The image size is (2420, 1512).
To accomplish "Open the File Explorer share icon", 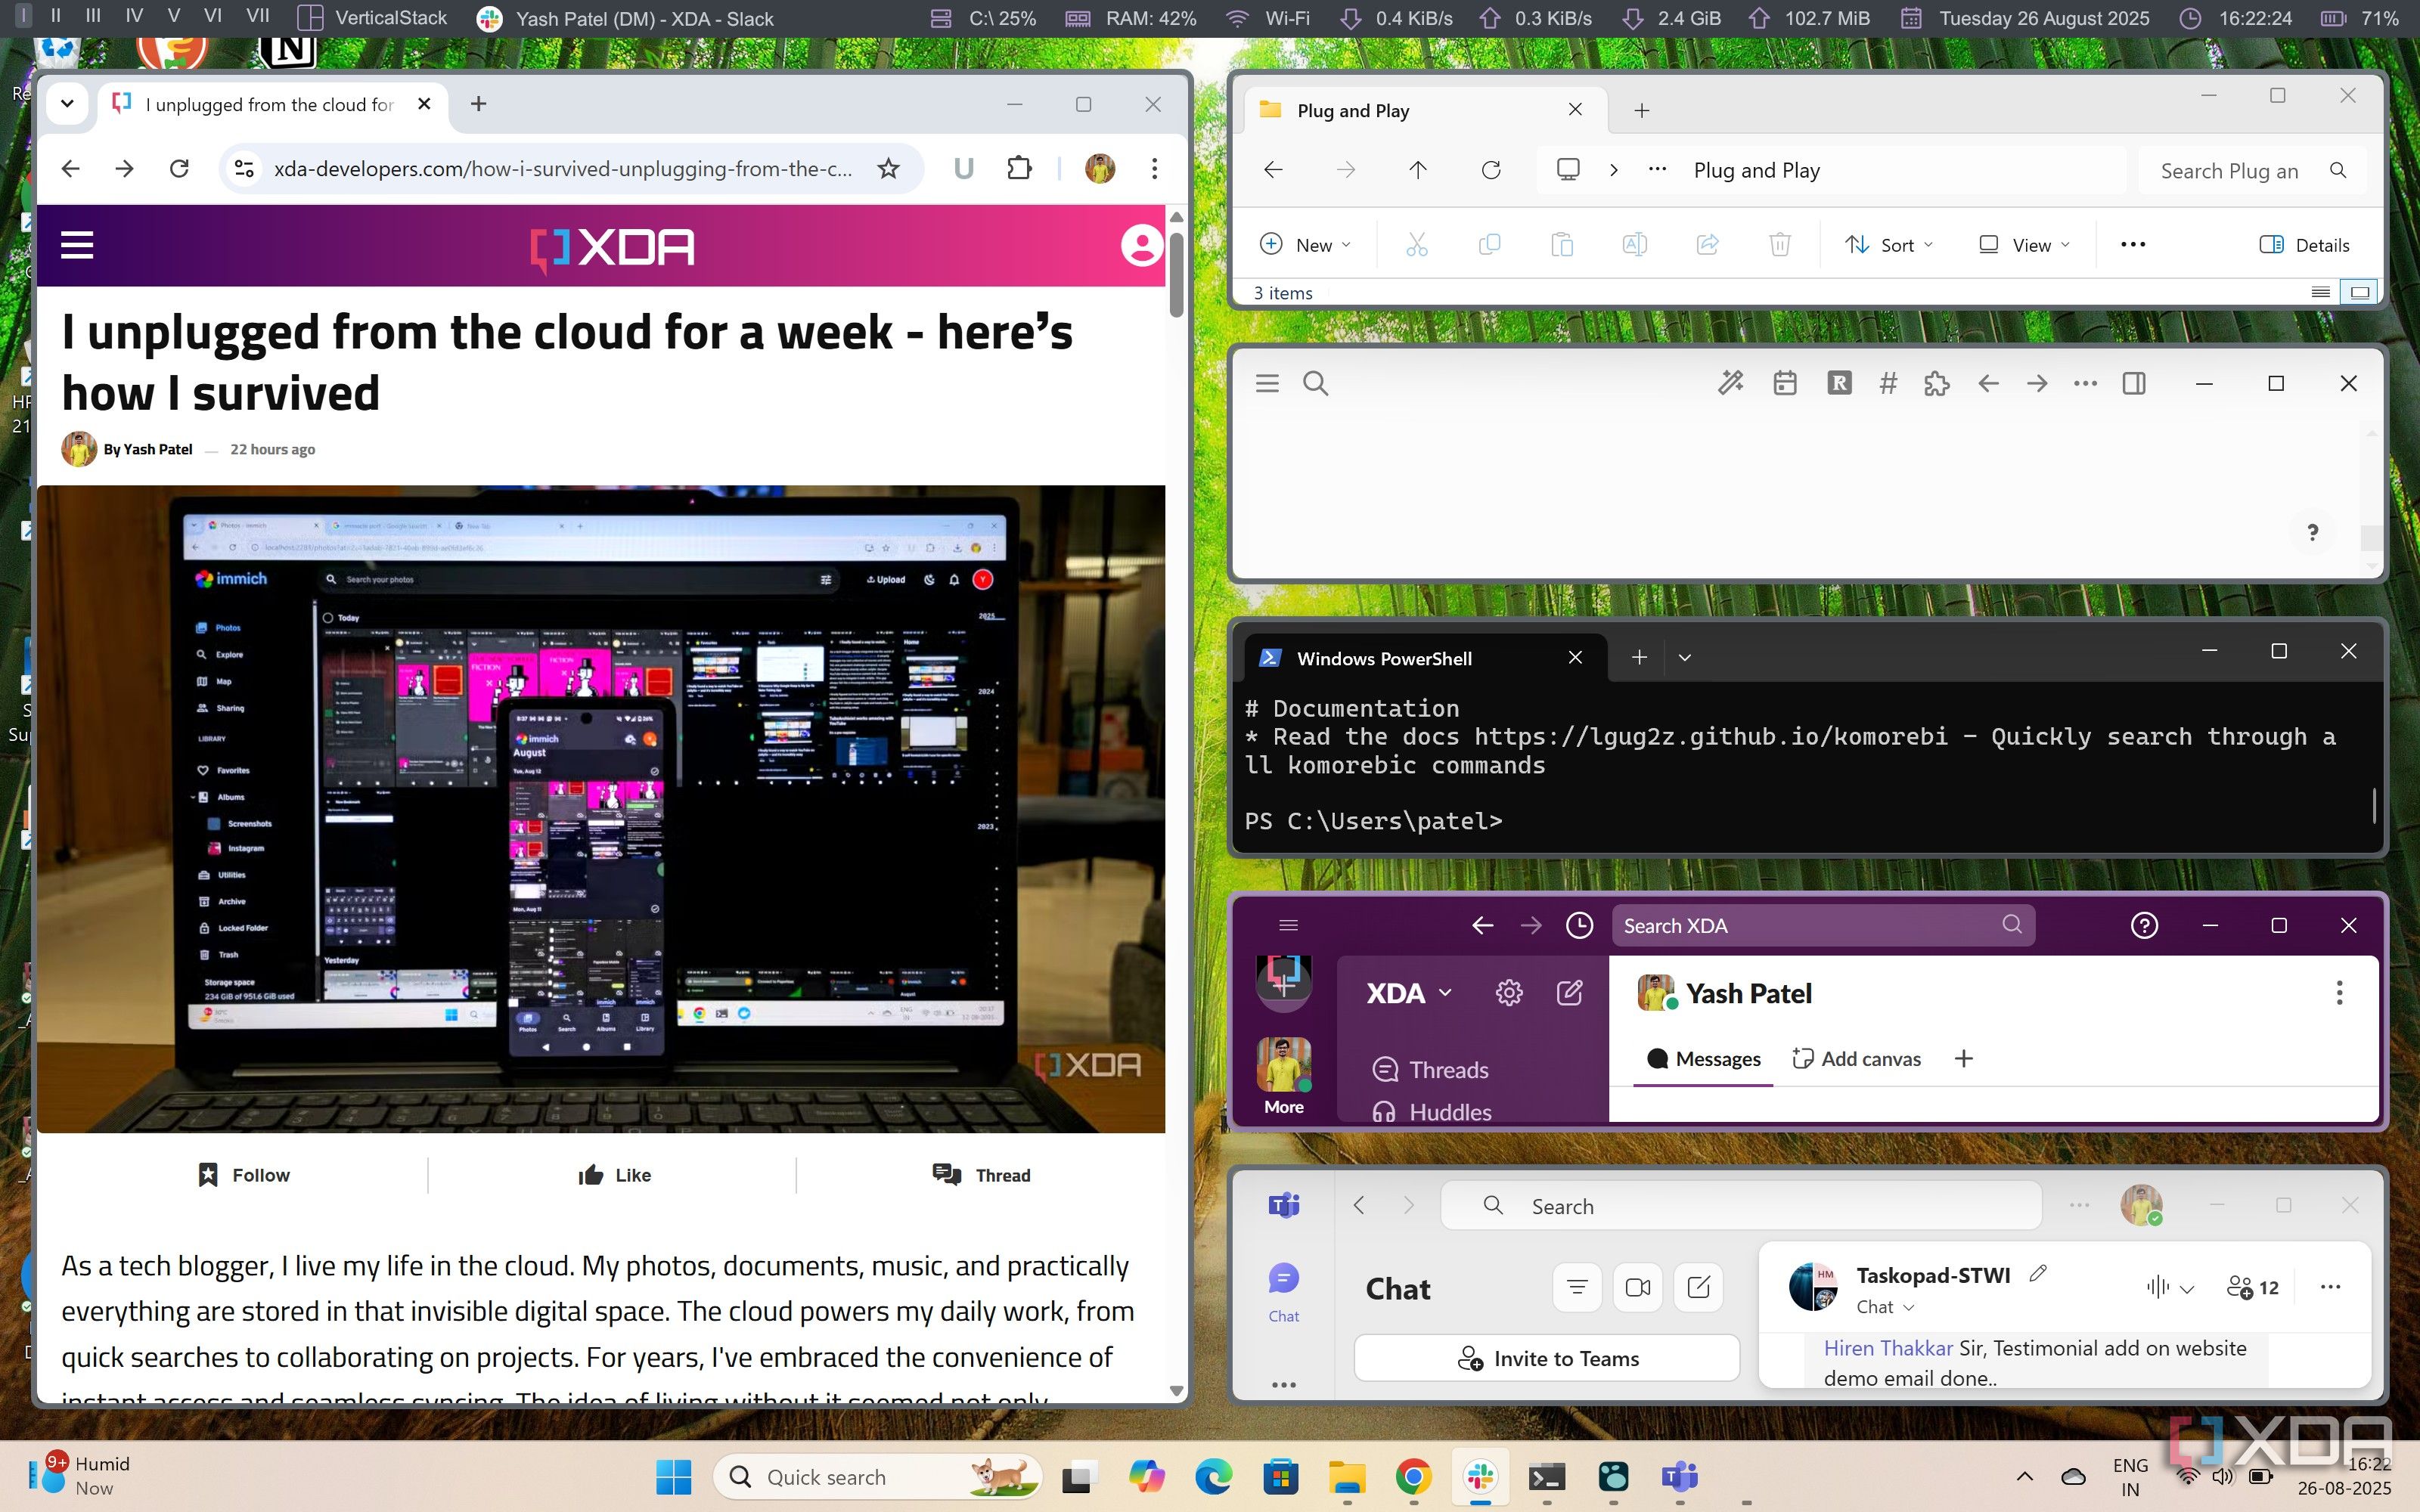I will (1707, 245).
